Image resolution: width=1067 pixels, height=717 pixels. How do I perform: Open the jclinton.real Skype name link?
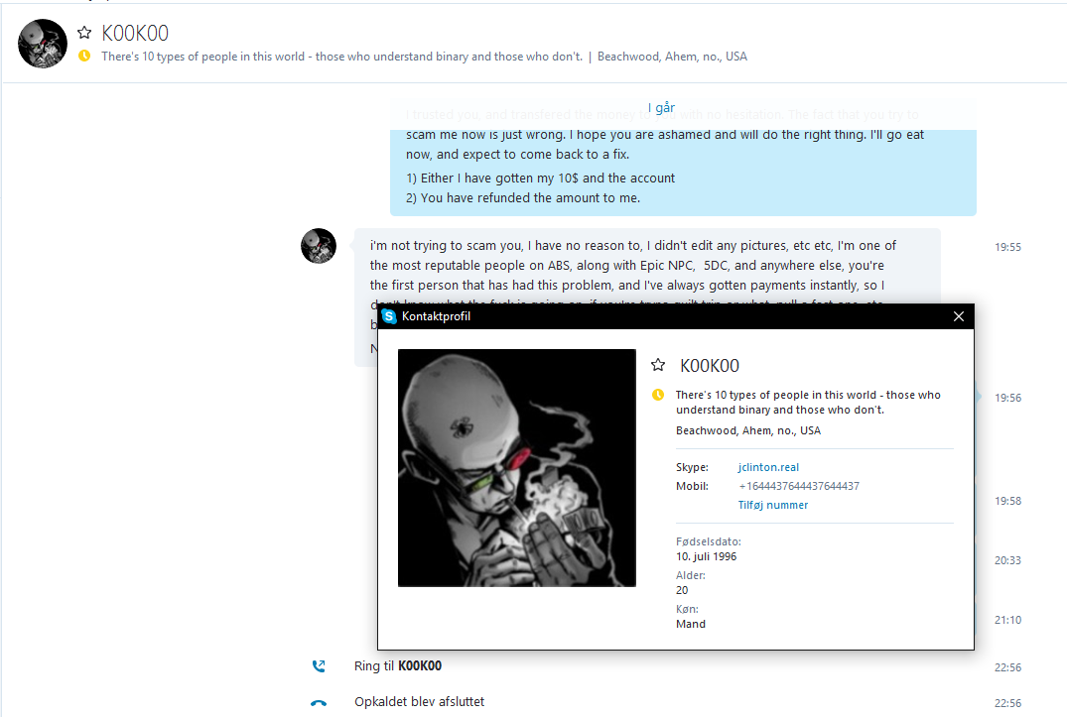click(x=768, y=467)
